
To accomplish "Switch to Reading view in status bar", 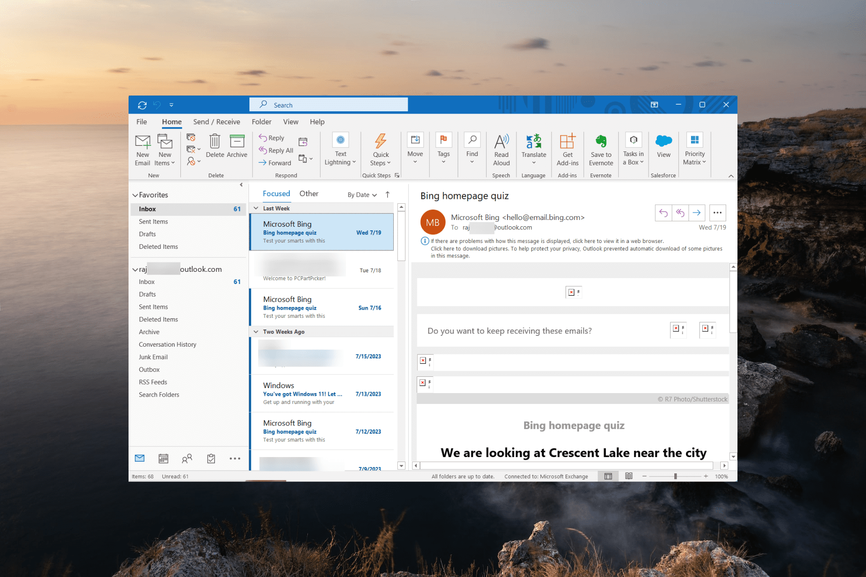I will [629, 476].
